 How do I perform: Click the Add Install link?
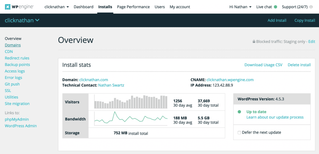(277, 20)
